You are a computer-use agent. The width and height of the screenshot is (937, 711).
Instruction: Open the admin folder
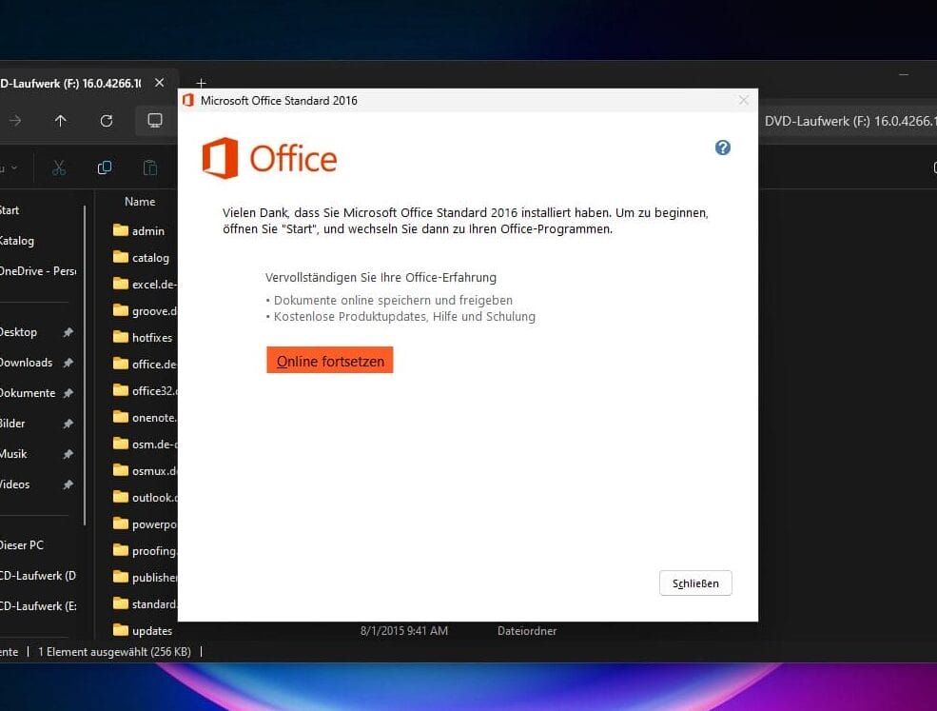(147, 231)
